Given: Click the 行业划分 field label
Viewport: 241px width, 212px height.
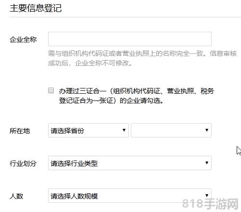Looking at the screenshot, I should (x=23, y=163).
